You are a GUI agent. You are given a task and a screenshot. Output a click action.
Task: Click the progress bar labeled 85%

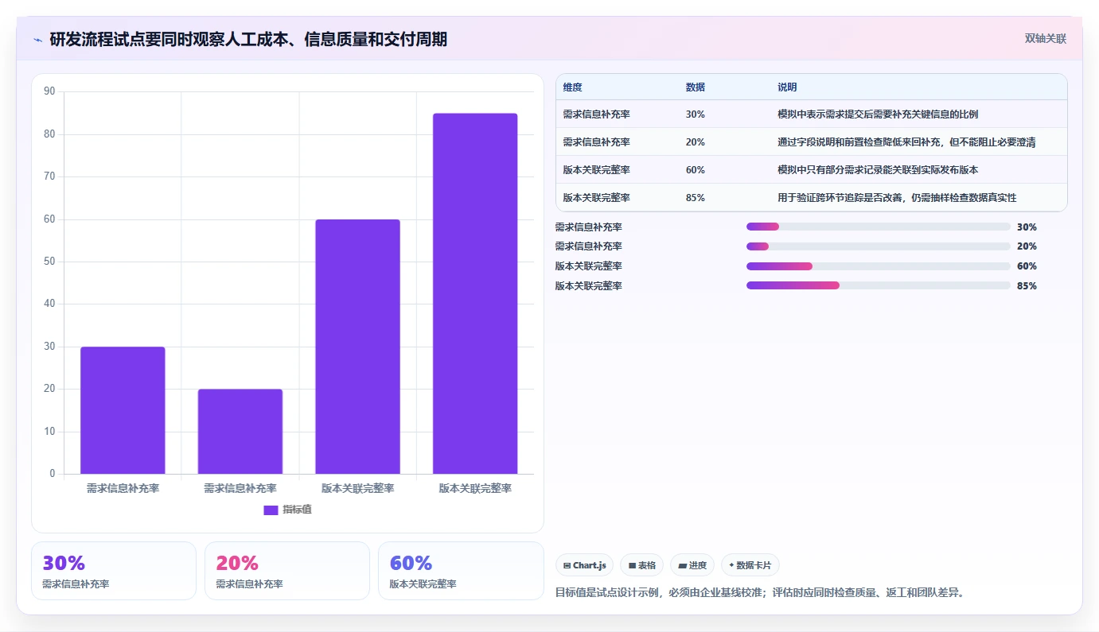tap(878, 285)
